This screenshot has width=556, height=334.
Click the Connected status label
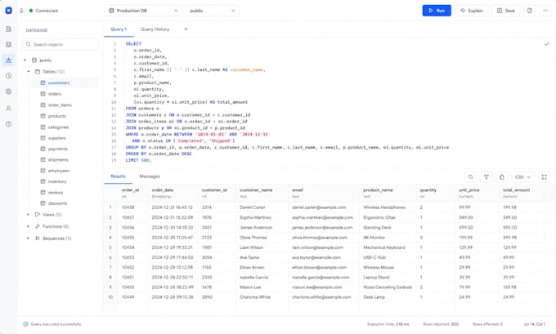(47, 11)
